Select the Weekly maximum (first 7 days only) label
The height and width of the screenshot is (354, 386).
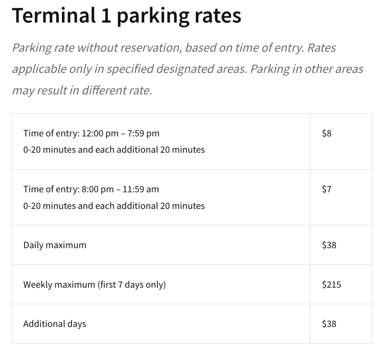(94, 285)
